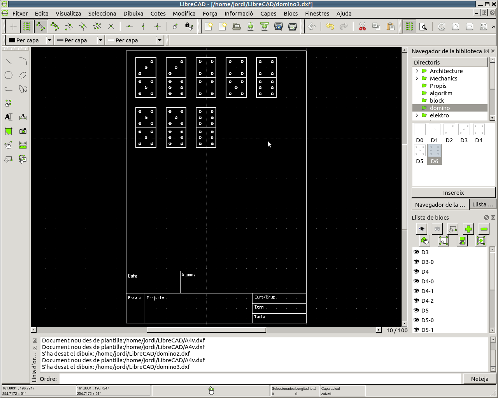The height and width of the screenshot is (398, 498).
Task: Open the color Per capa dropdown
Action: 30,40
